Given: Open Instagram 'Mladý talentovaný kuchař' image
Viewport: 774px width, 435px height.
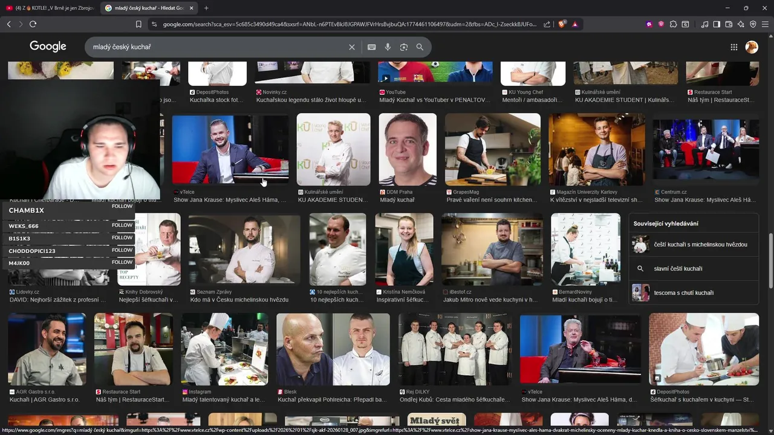Looking at the screenshot, I should (x=224, y=349).
